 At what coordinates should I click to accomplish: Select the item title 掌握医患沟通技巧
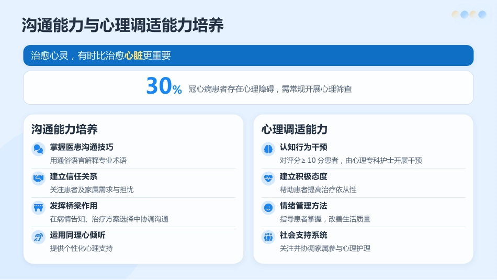(82, 147)
